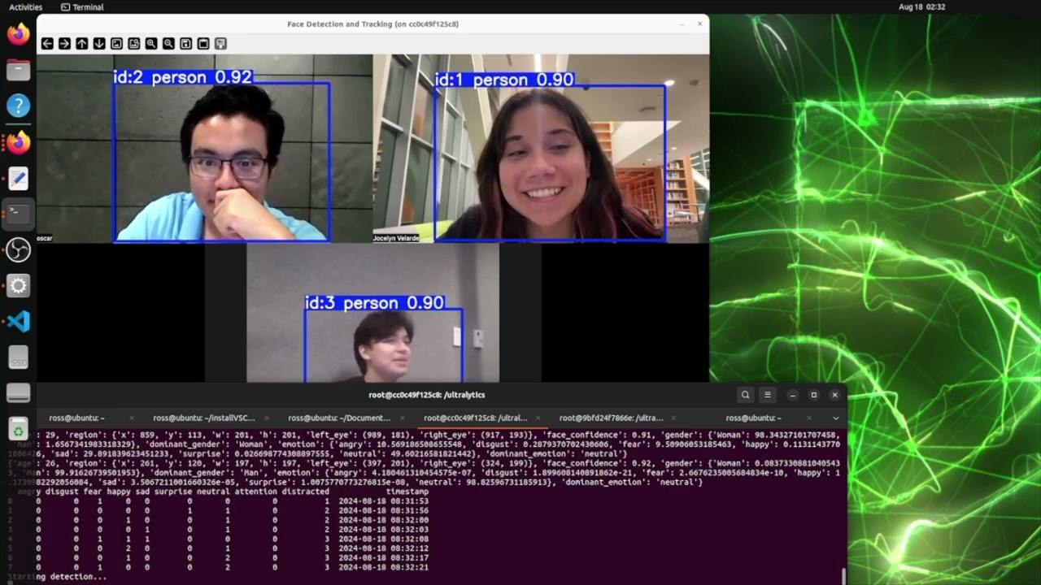Close the root@9bfd24f7866e terminal tab
Image resolution: width=1041 pixels, height=585 pixels.
[673, 418]
